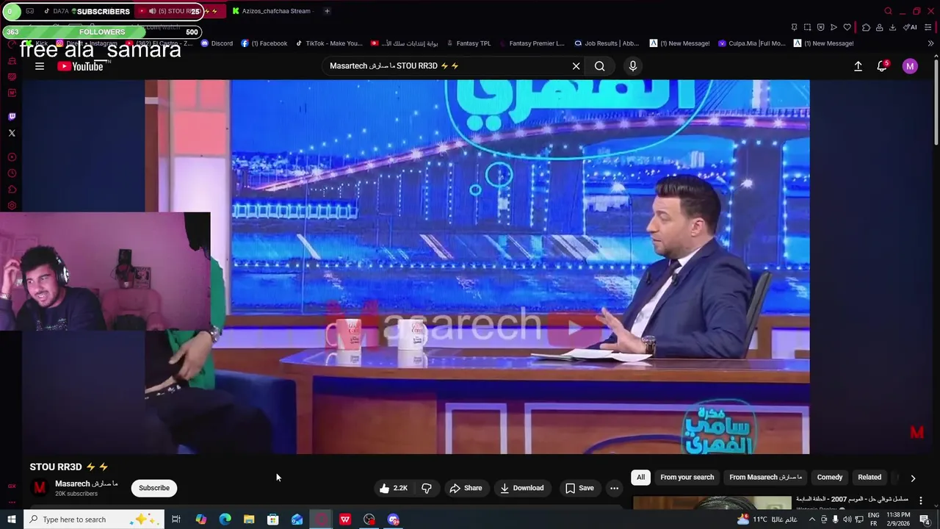This screenshot has width=940, height=529.
Task: Dislike the STOU RR3D video
Action: (427, 488)
